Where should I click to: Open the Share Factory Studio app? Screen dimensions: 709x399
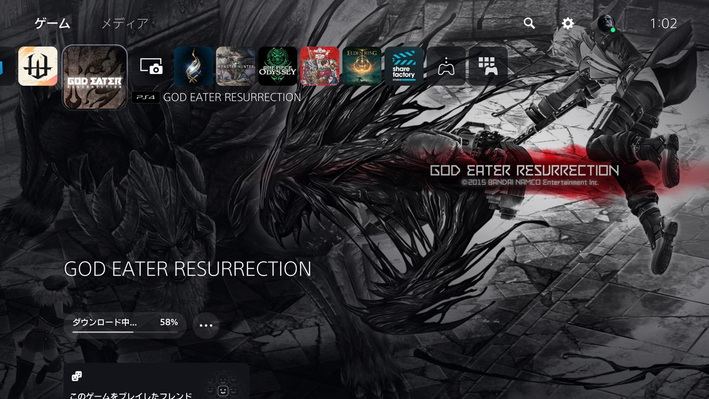[404, 66]
